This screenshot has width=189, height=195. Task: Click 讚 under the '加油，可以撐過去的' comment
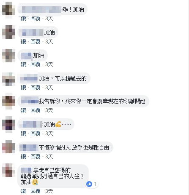click(x=24, y=88)
